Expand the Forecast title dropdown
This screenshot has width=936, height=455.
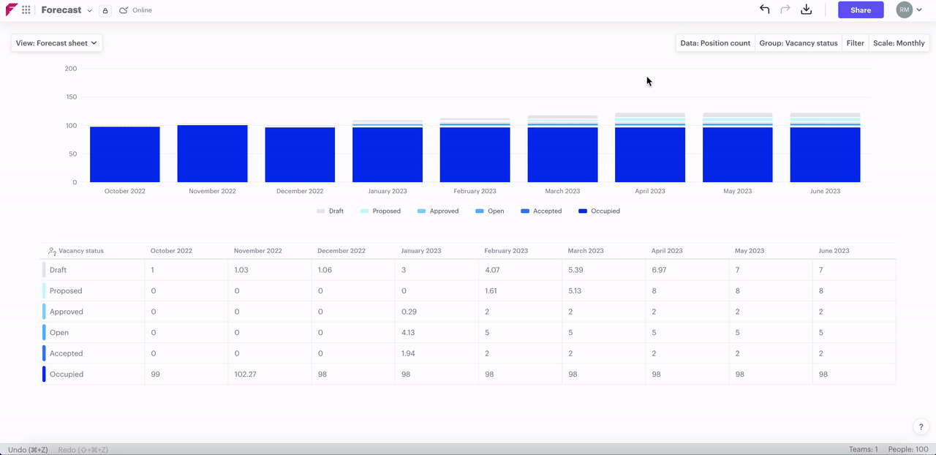point(89,11)
